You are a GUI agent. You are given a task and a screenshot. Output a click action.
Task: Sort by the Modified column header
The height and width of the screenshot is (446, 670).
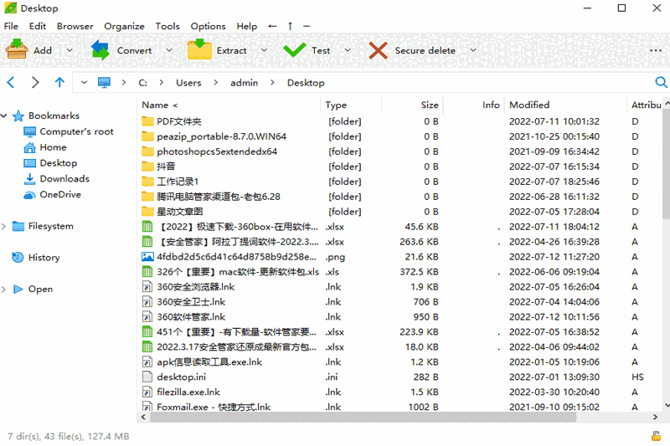[x=529, y=105]
